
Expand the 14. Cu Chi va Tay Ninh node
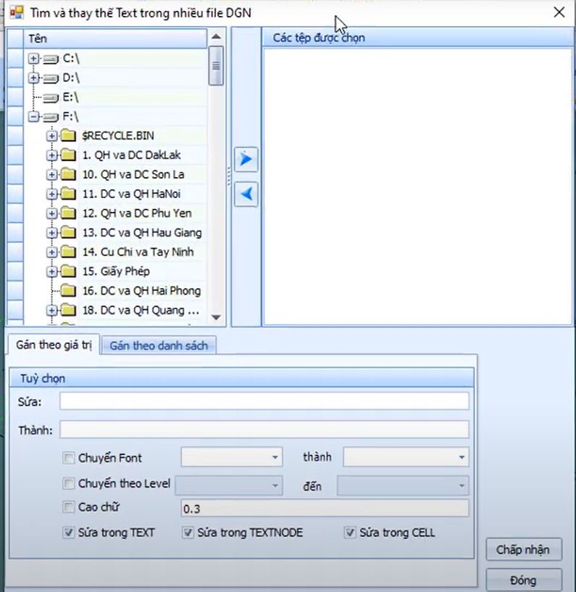point(51,252)
